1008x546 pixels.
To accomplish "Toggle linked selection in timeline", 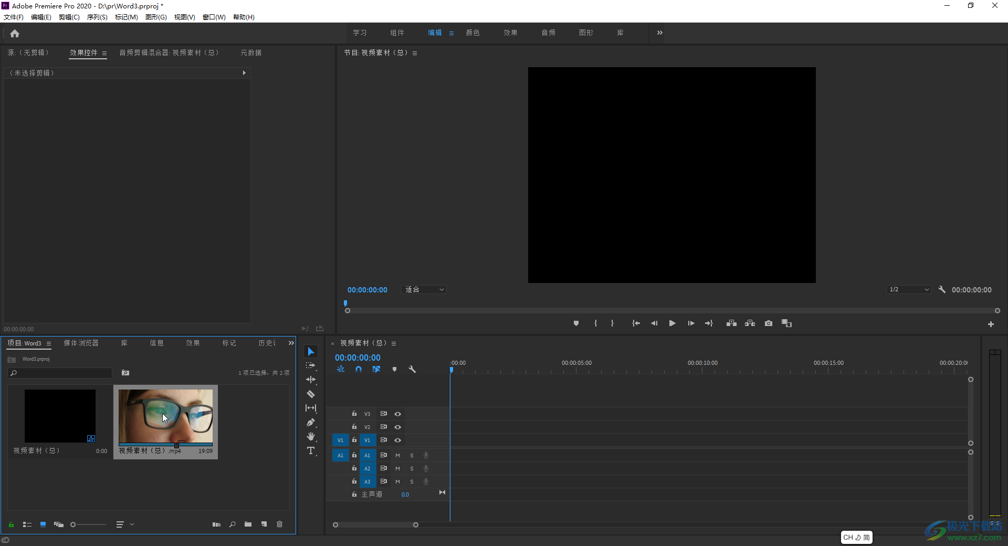I will [376, 369].
